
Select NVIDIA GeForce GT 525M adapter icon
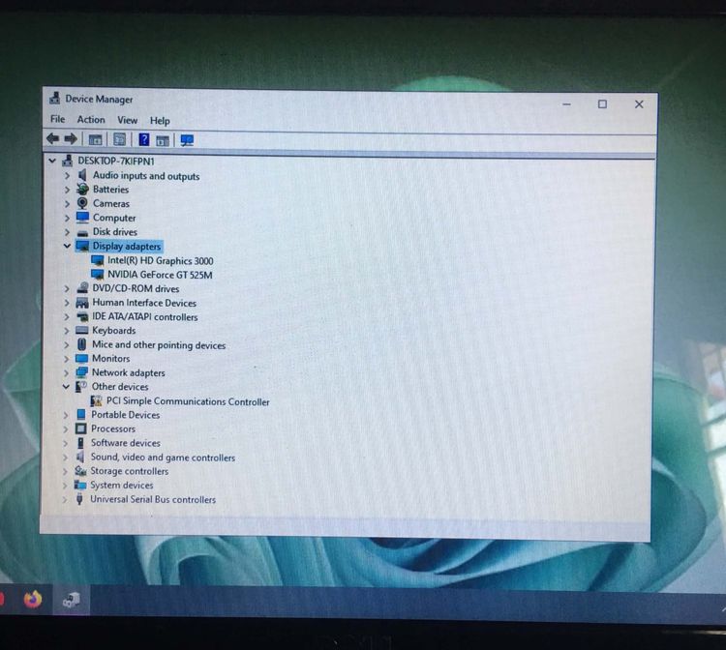97,275
